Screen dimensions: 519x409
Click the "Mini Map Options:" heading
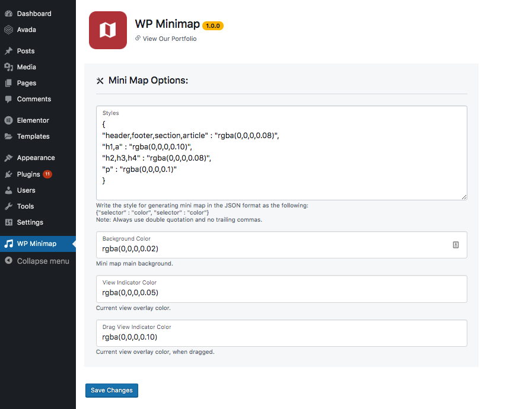tap(148, 81)
